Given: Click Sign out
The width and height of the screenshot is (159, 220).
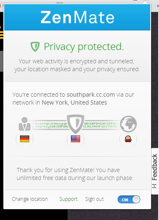Looking at the screenshot, I should click(x=94, y=199).
